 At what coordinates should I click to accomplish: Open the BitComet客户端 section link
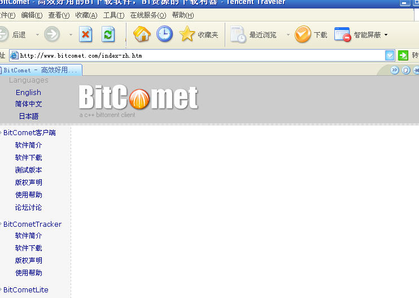coord(29,133)
